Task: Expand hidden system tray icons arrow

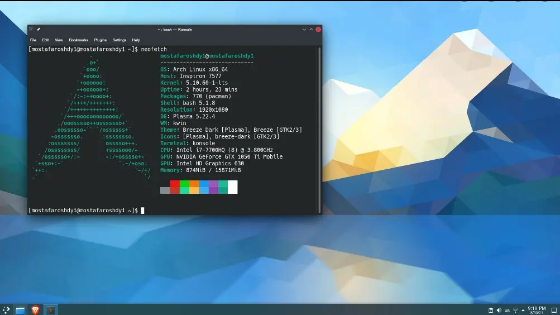Action: [523, 310]
